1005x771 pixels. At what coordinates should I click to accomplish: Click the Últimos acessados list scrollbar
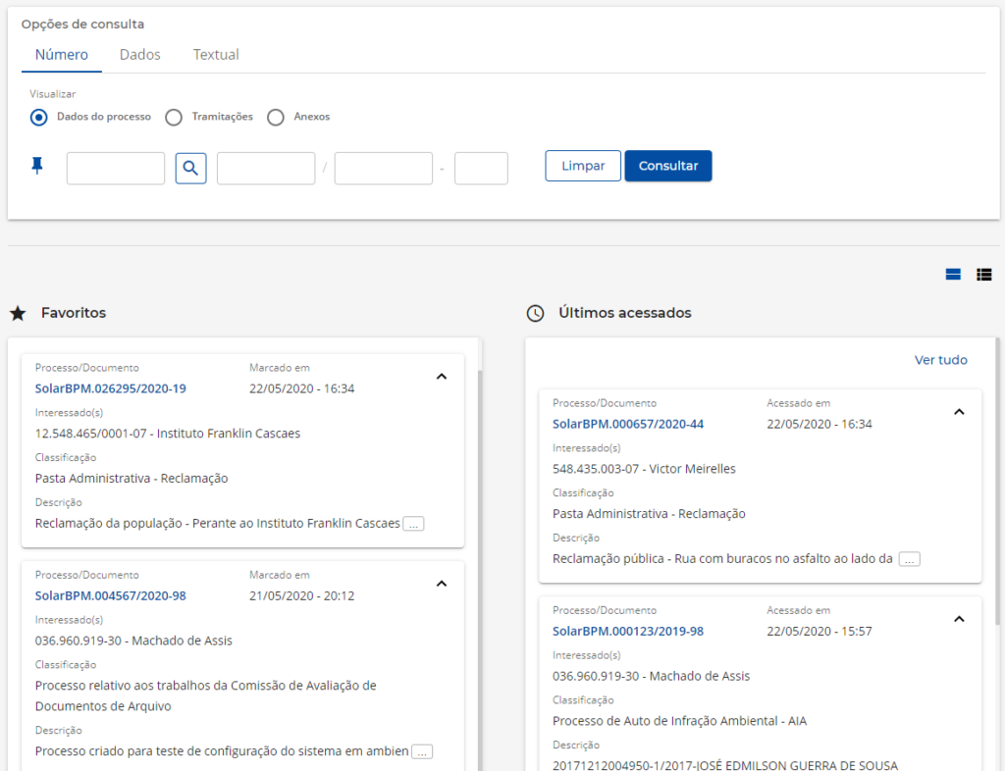[x=997, y=482]
